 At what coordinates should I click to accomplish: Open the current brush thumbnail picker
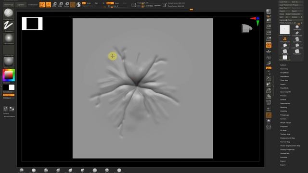click(9, 13)
